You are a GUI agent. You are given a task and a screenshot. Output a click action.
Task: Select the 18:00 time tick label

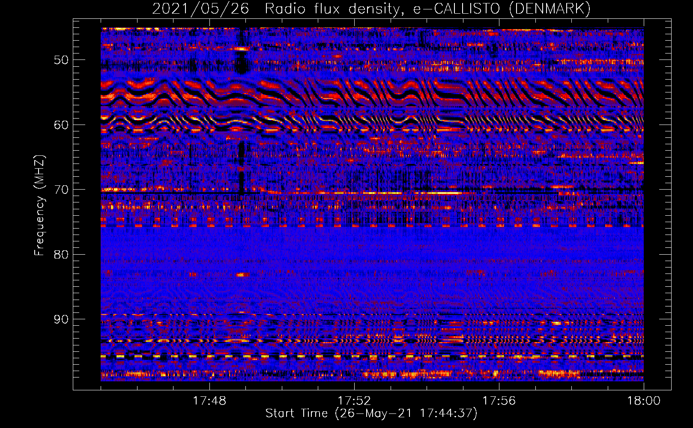pos(644,401)
